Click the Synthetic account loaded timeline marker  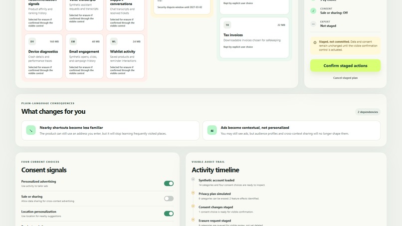(193, 179)
